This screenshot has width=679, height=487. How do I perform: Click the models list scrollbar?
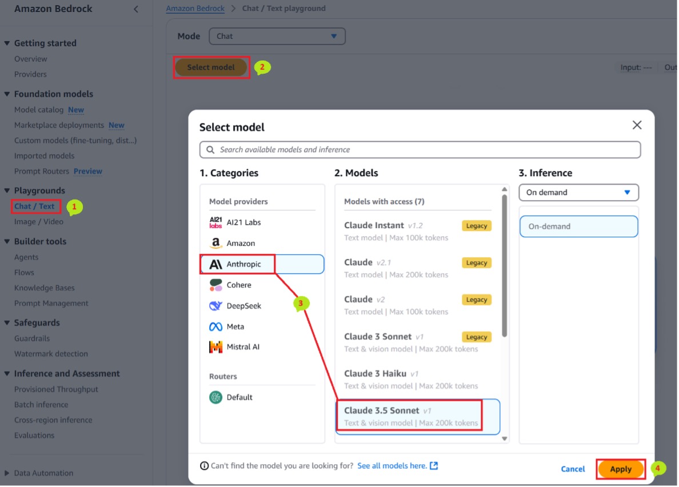pyautogui.click(x=505, y=266)
